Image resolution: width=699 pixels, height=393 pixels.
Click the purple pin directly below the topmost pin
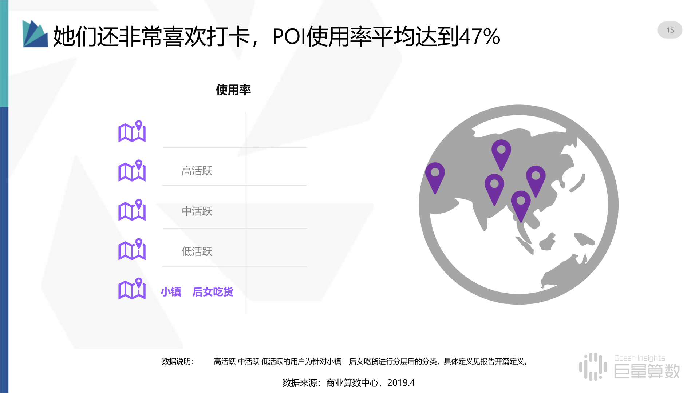tap(494, 190)
